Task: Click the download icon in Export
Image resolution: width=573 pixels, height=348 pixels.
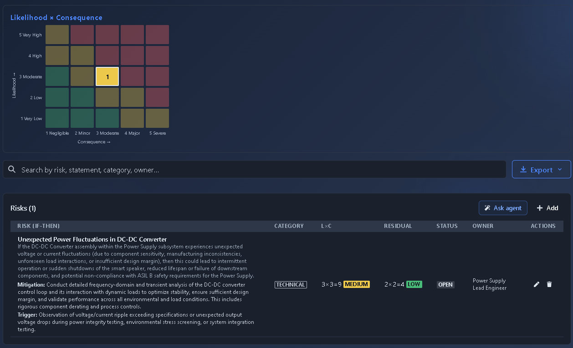Action: [x=523, y=170]
